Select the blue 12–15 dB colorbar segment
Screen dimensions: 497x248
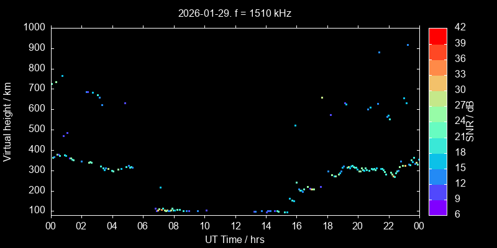click(437, 176)
